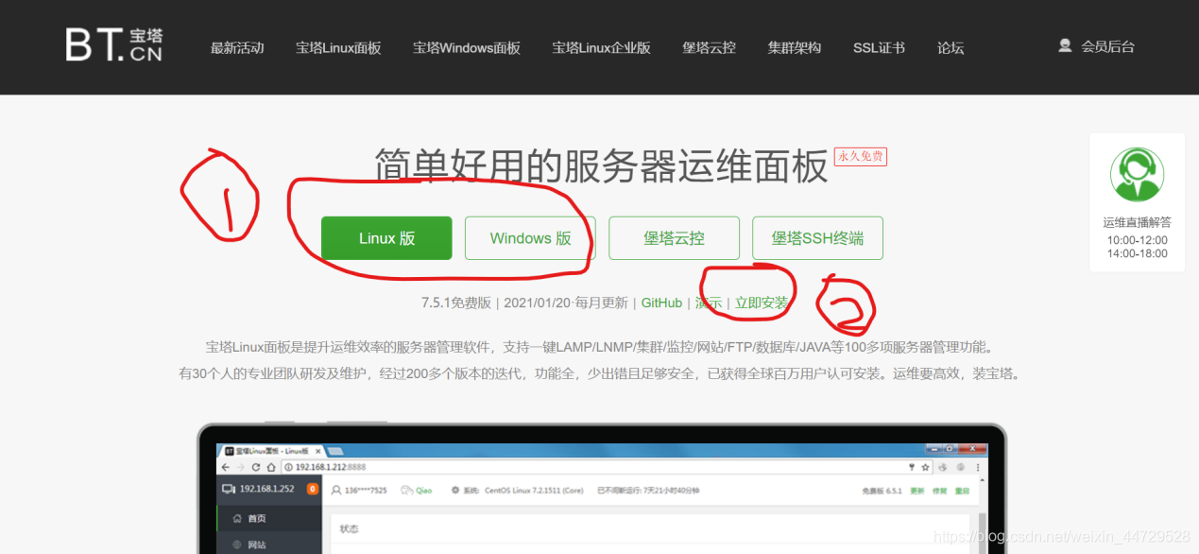Screen dimensions: 1199x554
Task: Click the 10:00-12:00 support hours text
Action: tap(1137, 240)
